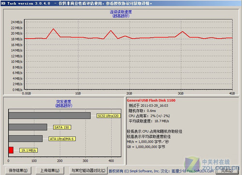Select the MB/s = 1,000,000 字节/秒 line
The image size is (242, 175).
coord(148,142)
